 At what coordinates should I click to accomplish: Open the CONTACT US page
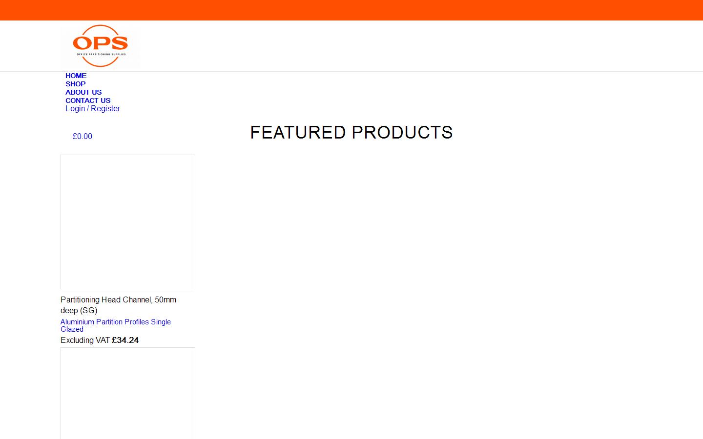coord(88,100)
